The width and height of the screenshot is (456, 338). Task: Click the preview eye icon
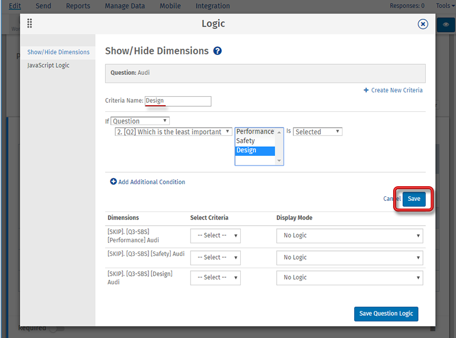(x=446, y=24)
